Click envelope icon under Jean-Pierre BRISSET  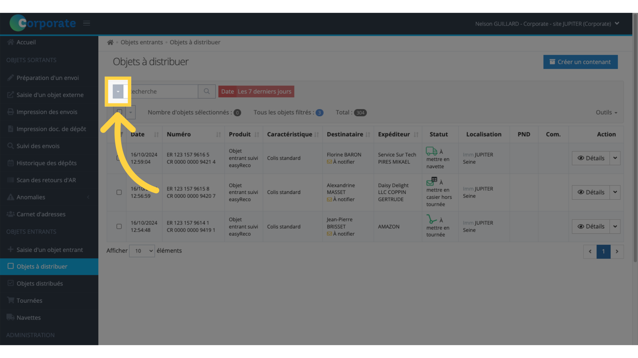(x=329, y=234)
